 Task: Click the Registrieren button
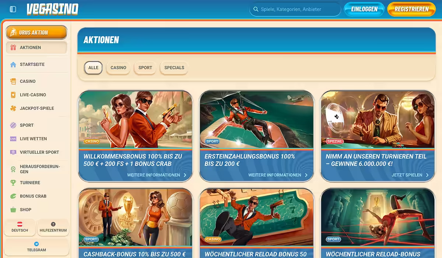coord(411,9)
